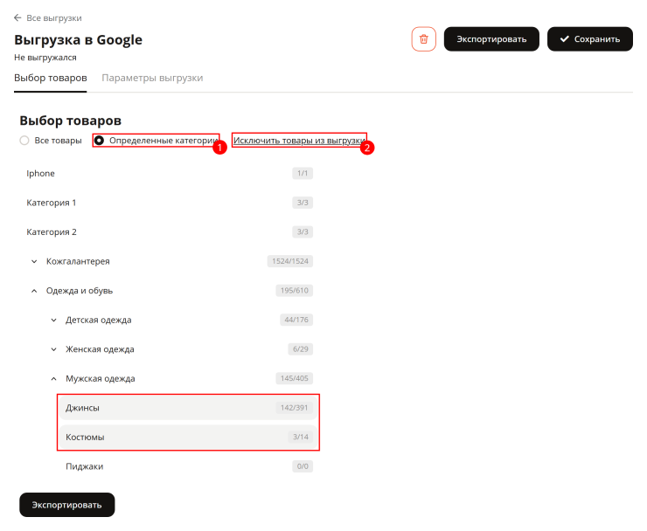Image resolution: width=647 pixels, height=531 pixels.
Task: Expand the 'Женская одежда' chevron
Action: click(x=53, y=349)
